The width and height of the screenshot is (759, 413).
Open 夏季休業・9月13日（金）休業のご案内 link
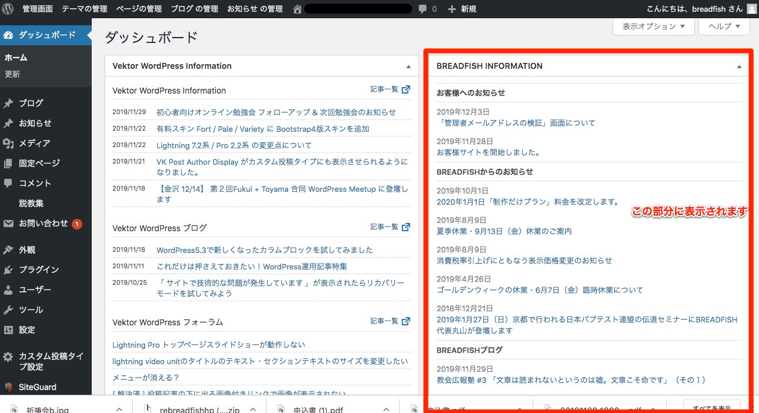click(504, 231)
